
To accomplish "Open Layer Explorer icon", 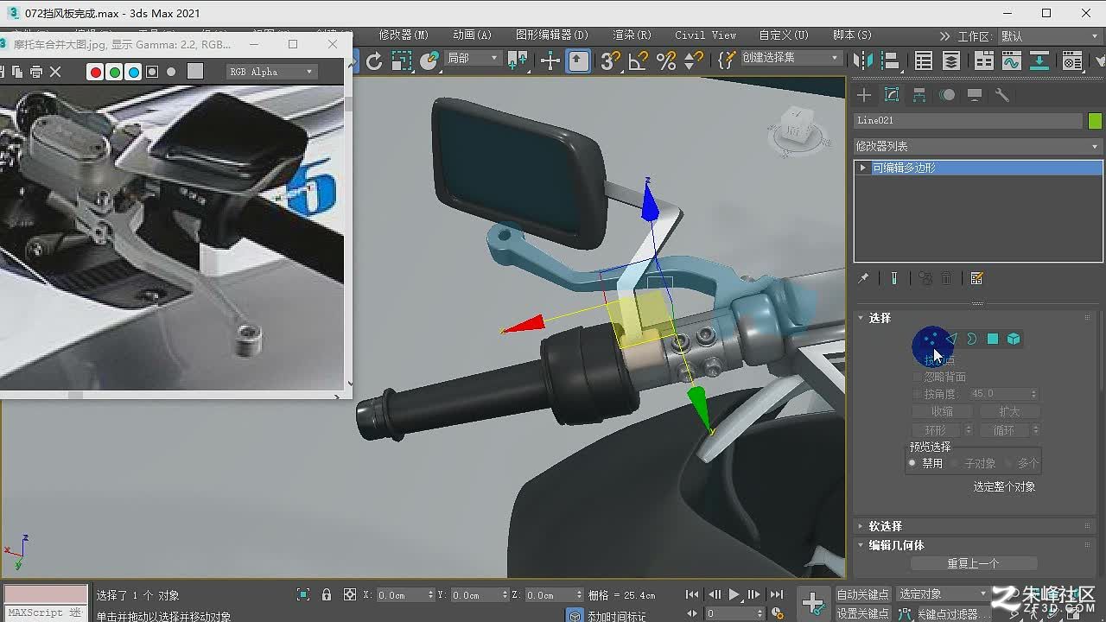I will [951, 60].
